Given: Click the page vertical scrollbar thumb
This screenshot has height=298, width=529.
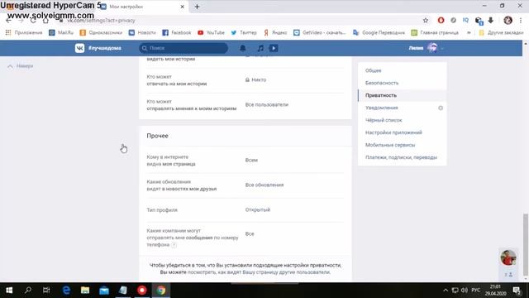Looking at the screenshot, I should point(526,245).
